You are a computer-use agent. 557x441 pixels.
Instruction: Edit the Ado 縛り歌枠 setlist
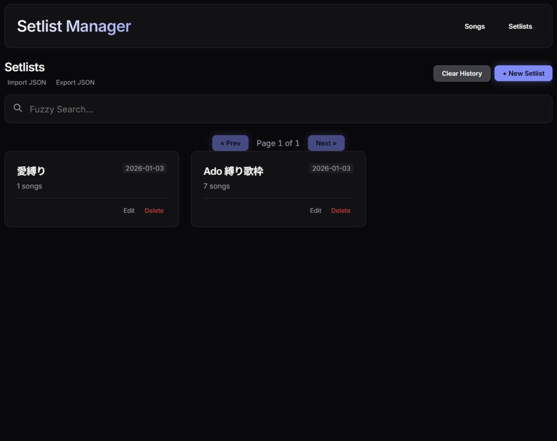(315, 210)
